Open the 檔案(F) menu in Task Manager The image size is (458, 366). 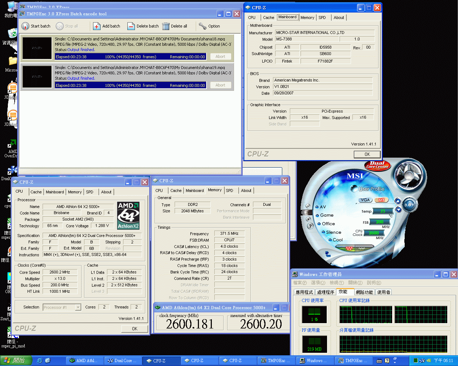click(300, 283)
